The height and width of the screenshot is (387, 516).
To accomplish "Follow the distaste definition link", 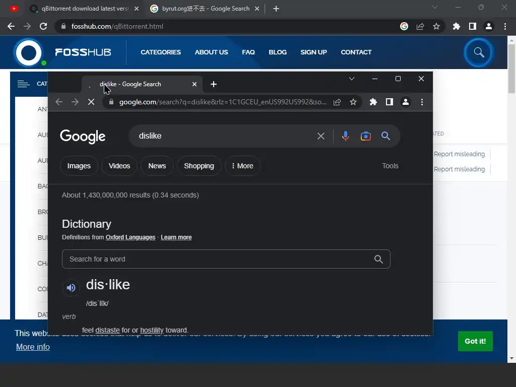I will [x=108, y=330].
